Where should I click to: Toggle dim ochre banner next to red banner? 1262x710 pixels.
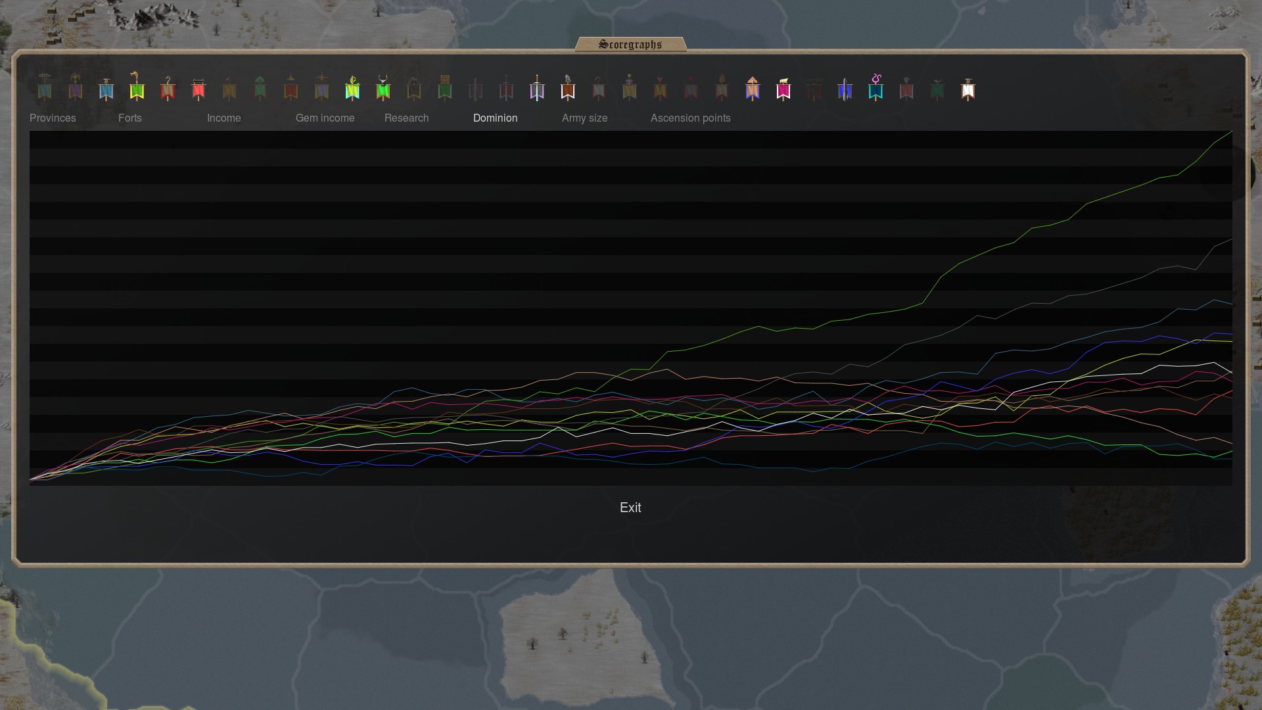click(x=229, y=89)
